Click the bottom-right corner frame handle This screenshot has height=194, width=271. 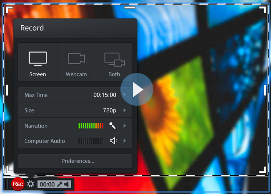[x=263, y=170]
